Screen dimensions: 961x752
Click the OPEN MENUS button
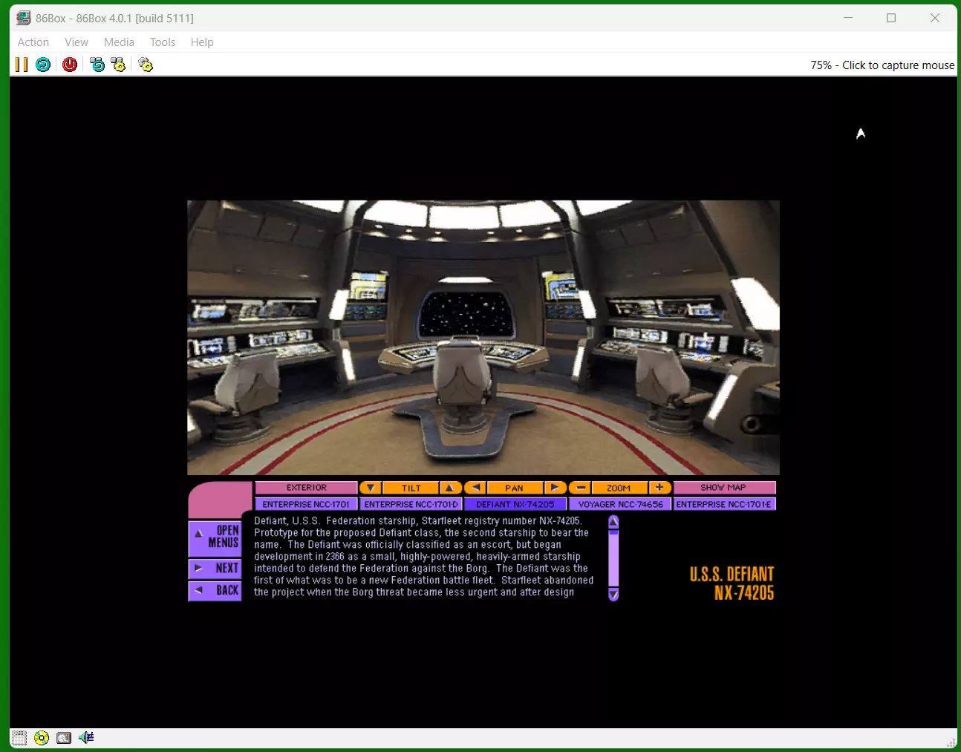tap(215, 537)
